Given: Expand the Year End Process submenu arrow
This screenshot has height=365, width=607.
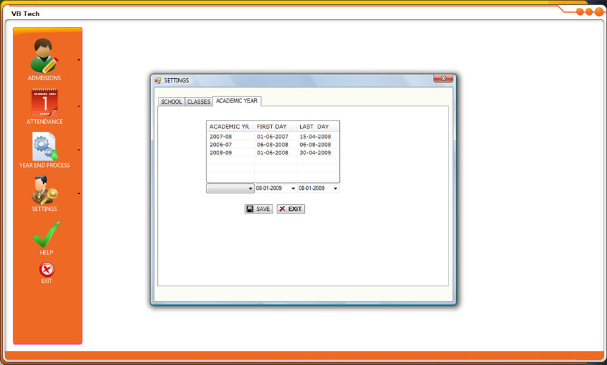Looking at the screenshot, I should pos(79,150).
